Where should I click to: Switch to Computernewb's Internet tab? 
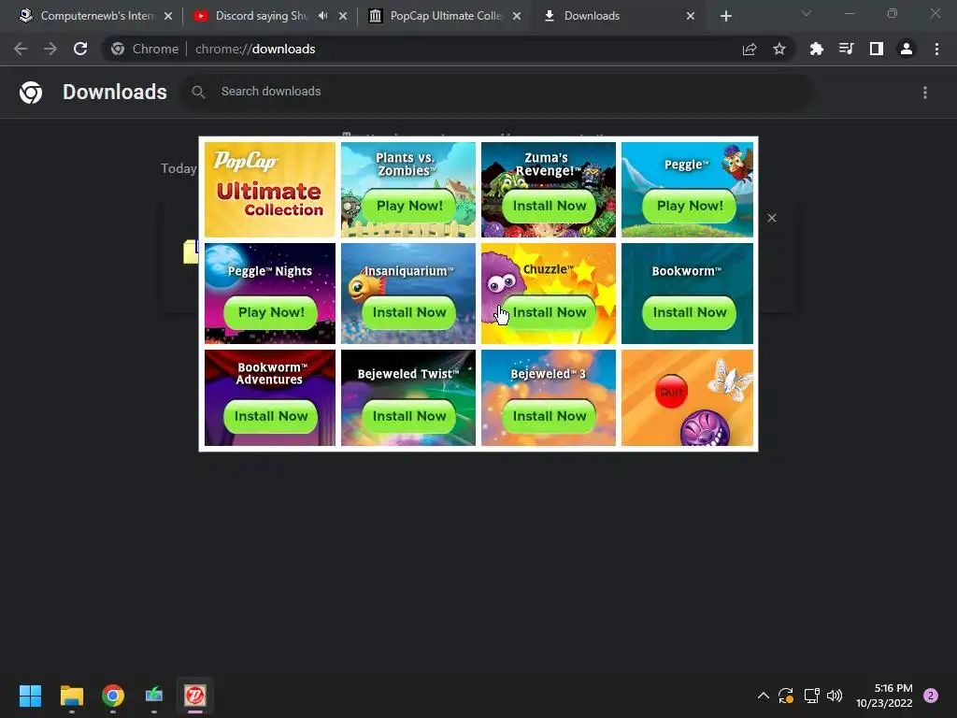[96, 16]
